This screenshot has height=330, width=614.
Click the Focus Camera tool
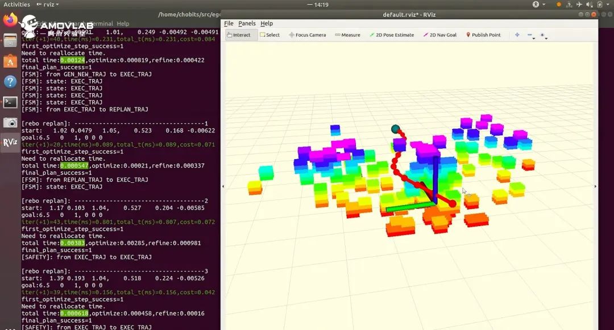click(x=307, y=35)
